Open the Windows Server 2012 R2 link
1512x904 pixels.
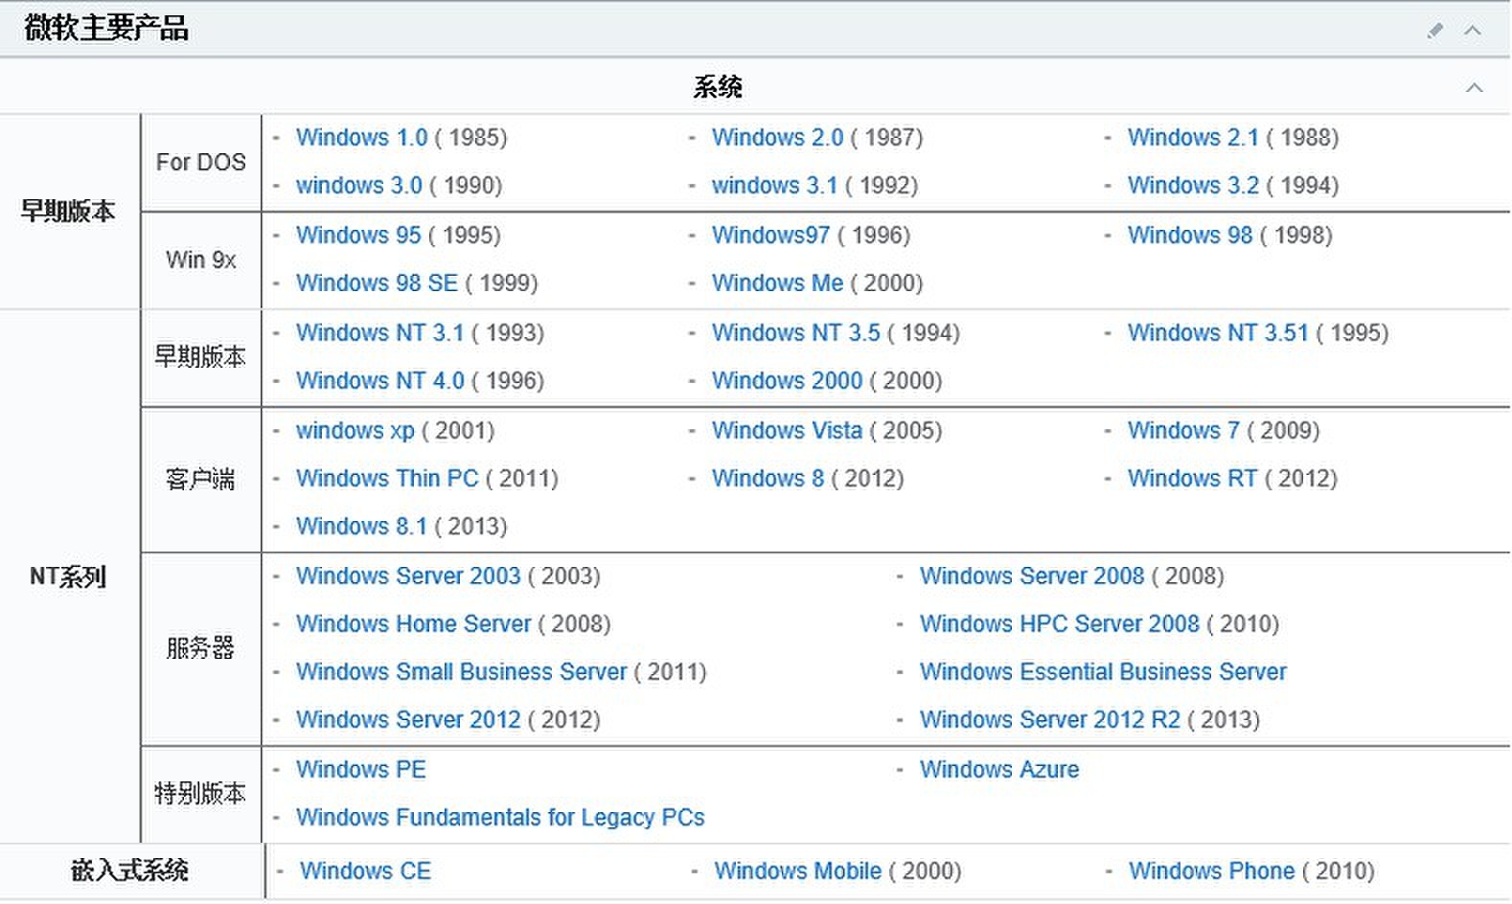point(1050,719)
